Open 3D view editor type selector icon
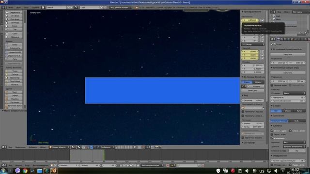 (x=4, y=147)
